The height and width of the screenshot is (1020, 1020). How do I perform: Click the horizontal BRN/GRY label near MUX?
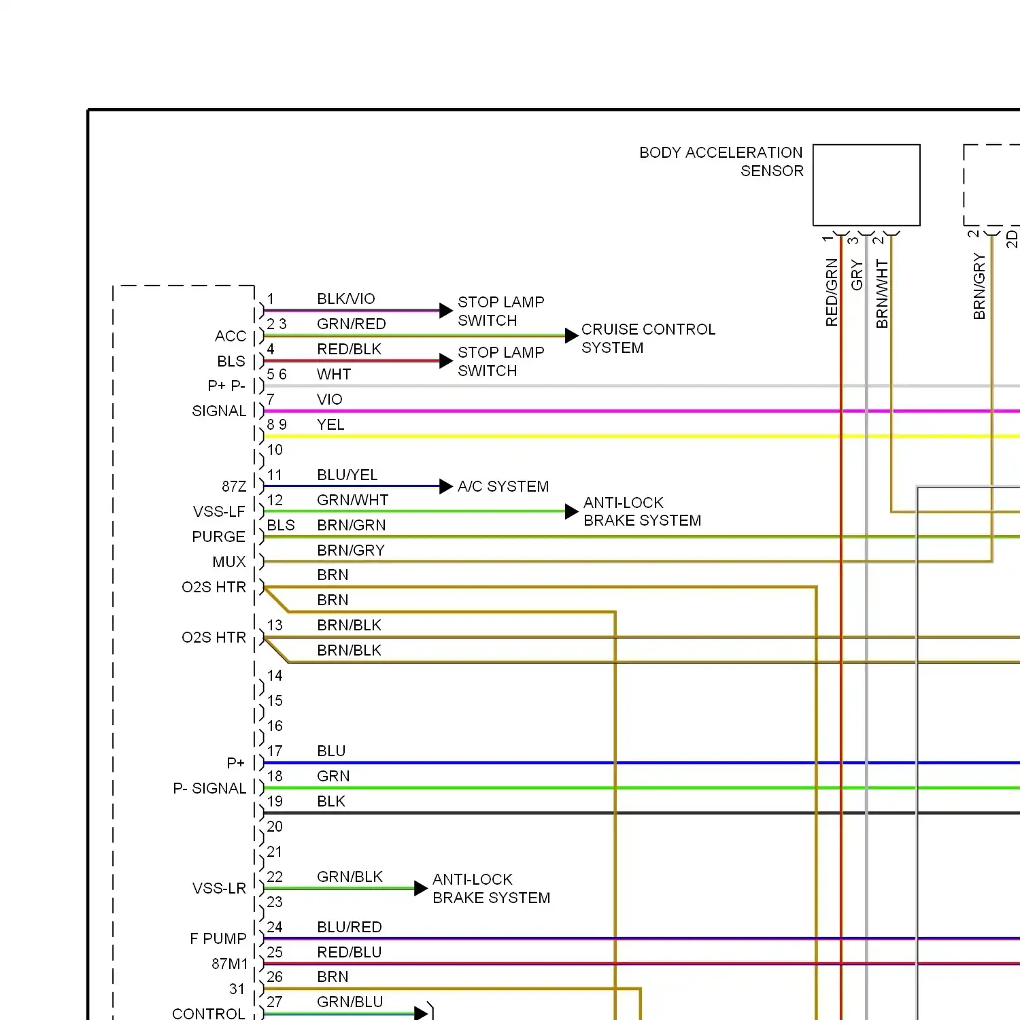351,550
